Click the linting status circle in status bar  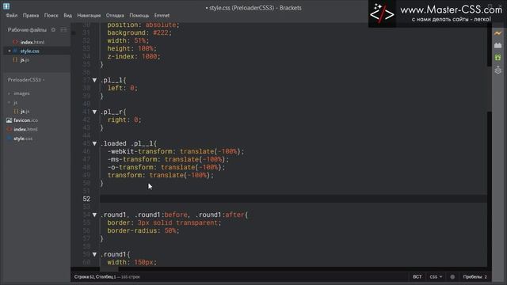452,277
